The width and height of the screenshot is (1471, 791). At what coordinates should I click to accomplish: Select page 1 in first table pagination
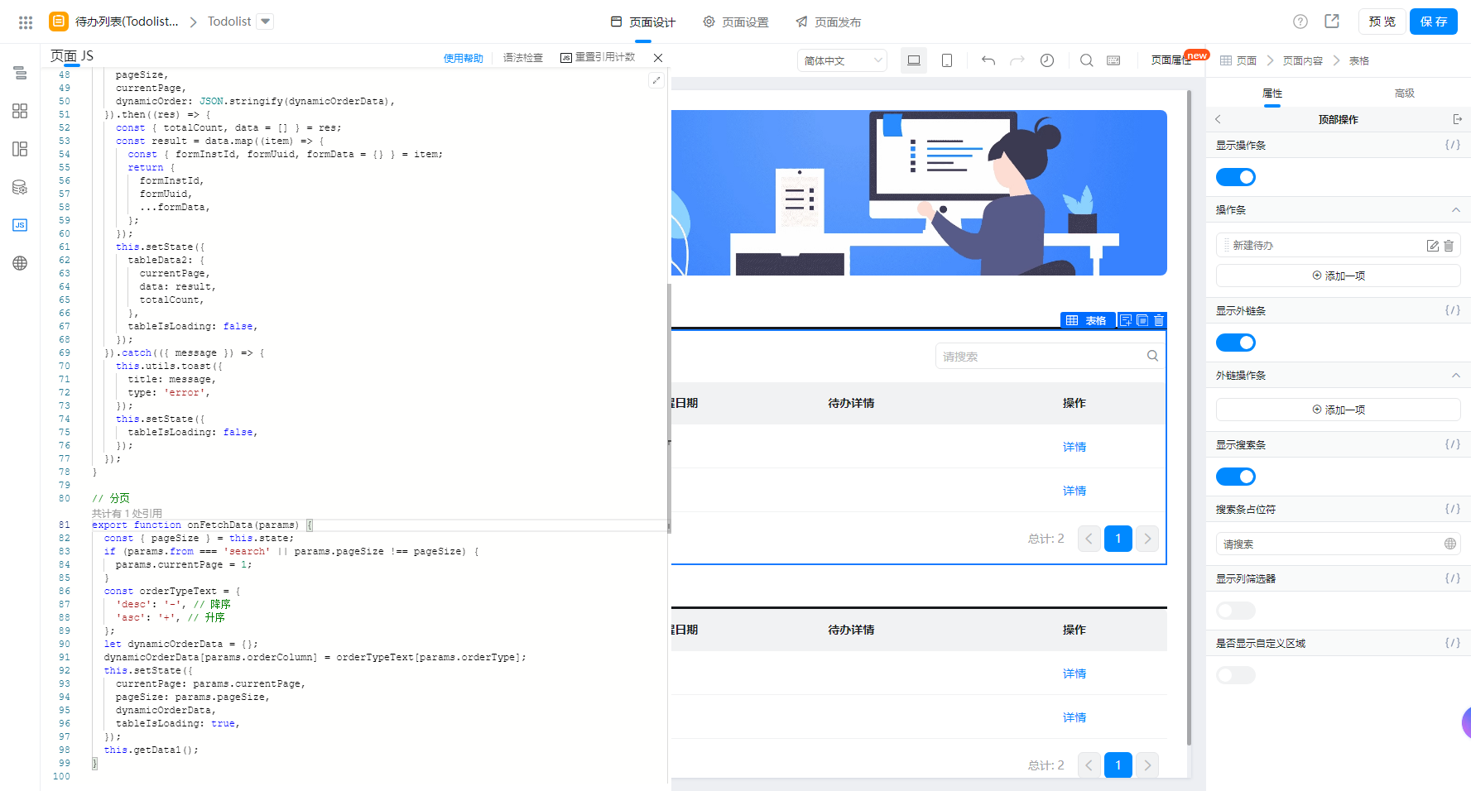pyautogui.click(x=1118, y=539)
